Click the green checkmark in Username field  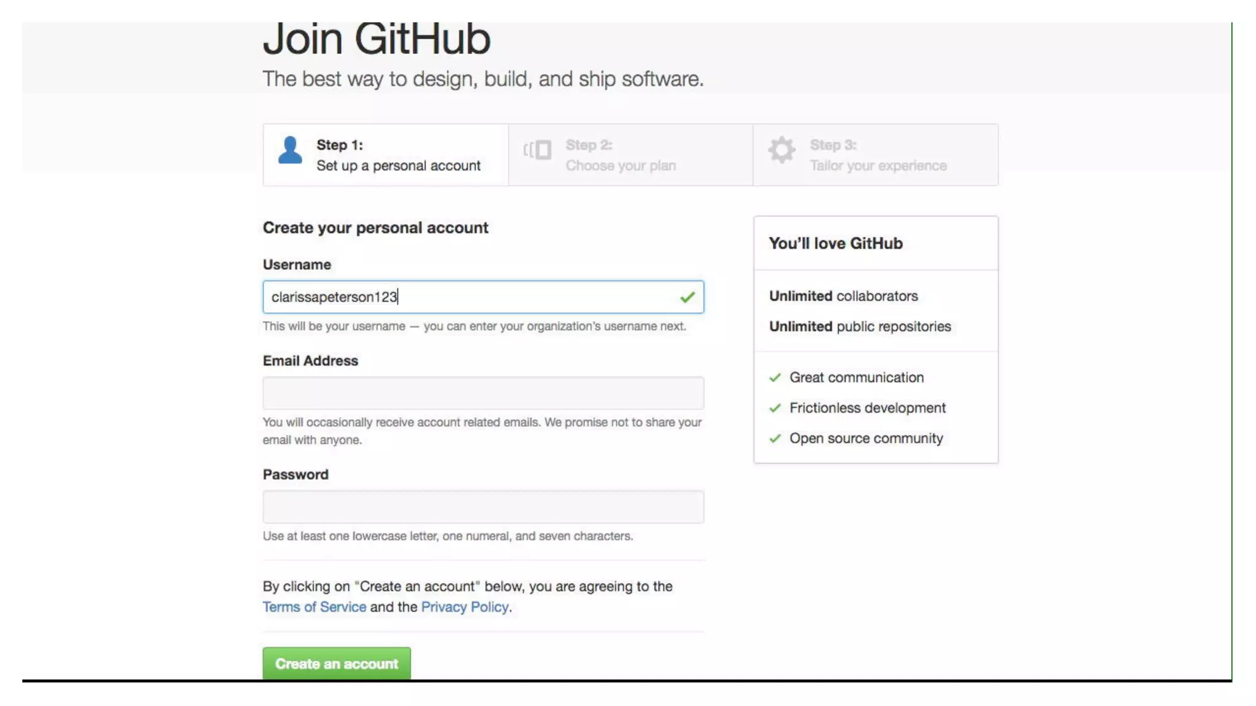(687, 297)
